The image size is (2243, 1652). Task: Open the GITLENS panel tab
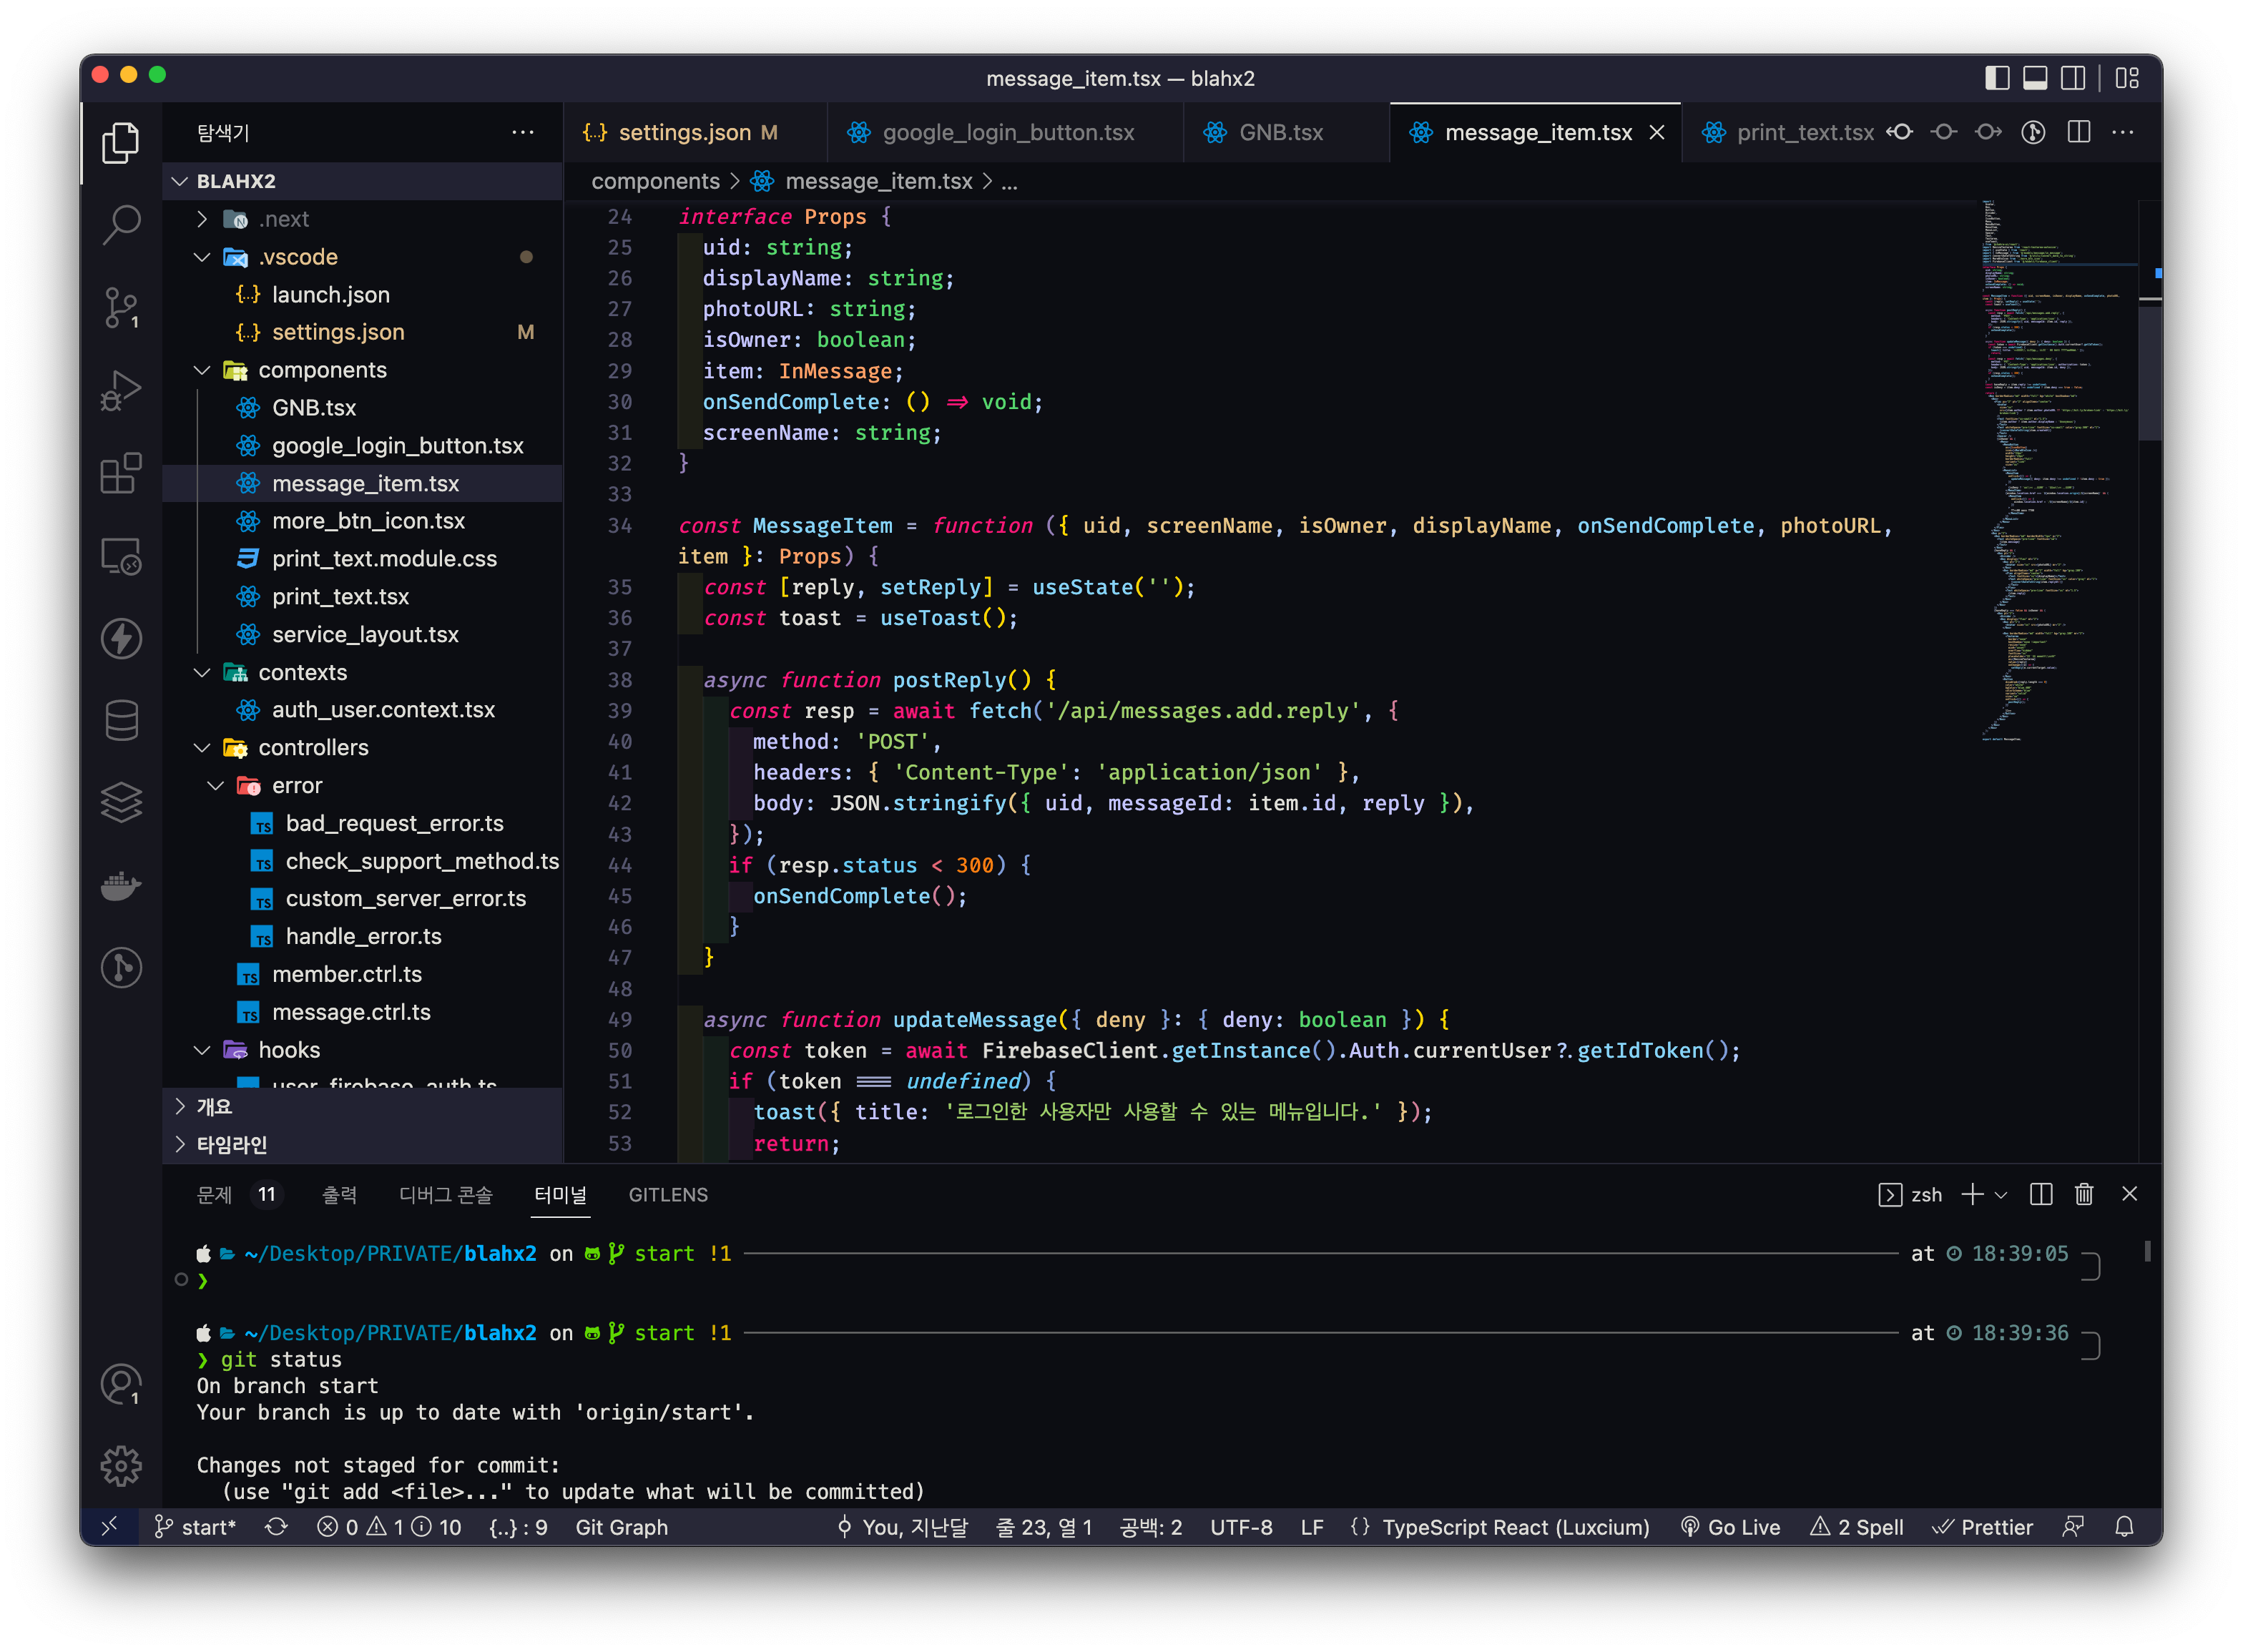click(x=667, y=1194)
